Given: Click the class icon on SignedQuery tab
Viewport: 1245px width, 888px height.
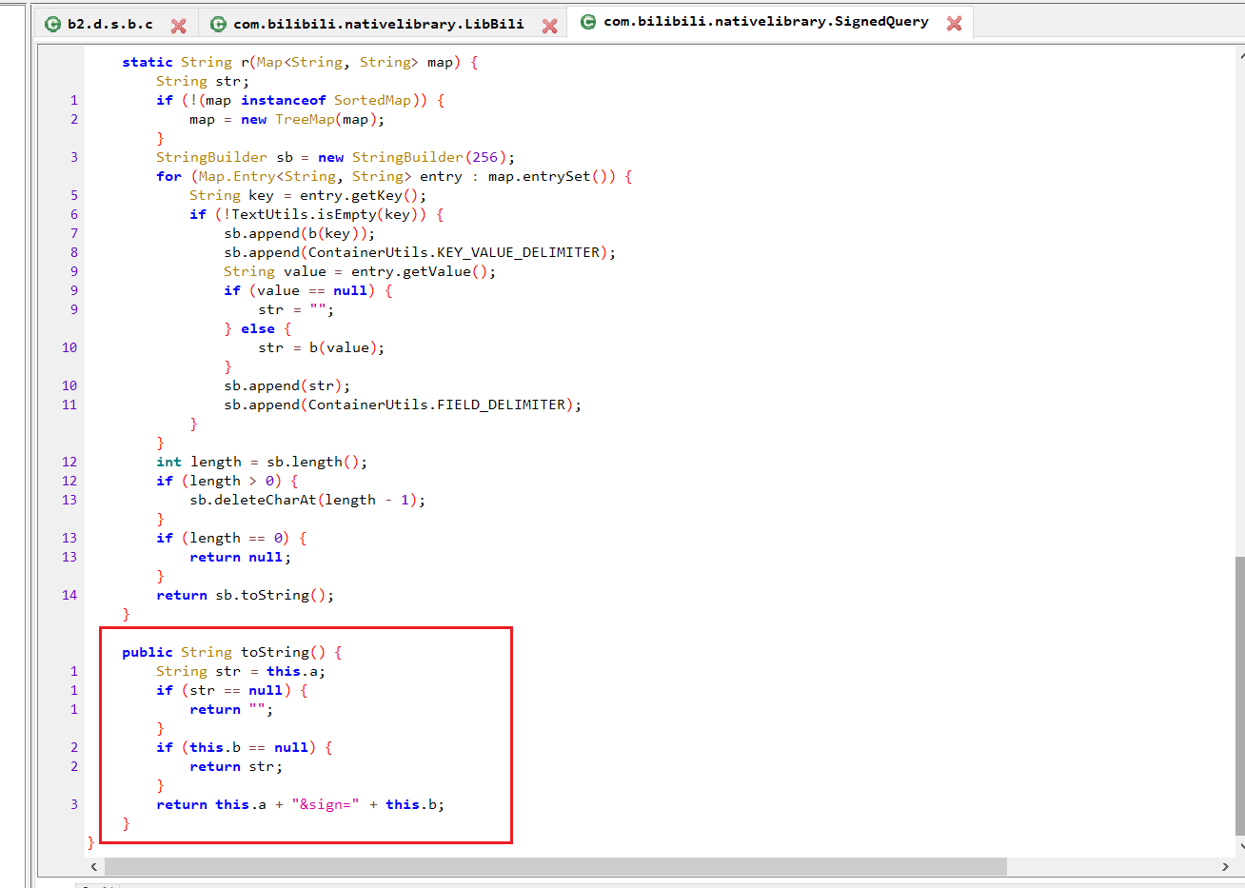Looking at the screenshot, I should click(588, 21).
